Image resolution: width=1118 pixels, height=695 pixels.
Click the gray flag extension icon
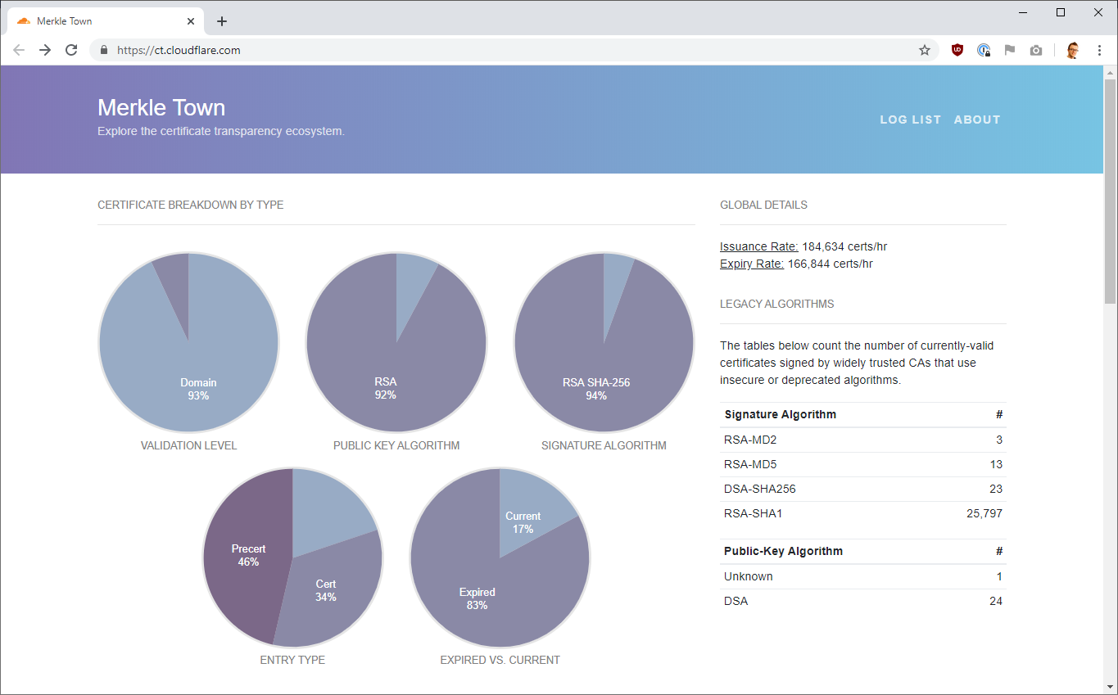click(1010, 50)
